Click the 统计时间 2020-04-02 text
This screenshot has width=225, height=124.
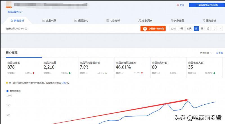click(17, 29)
